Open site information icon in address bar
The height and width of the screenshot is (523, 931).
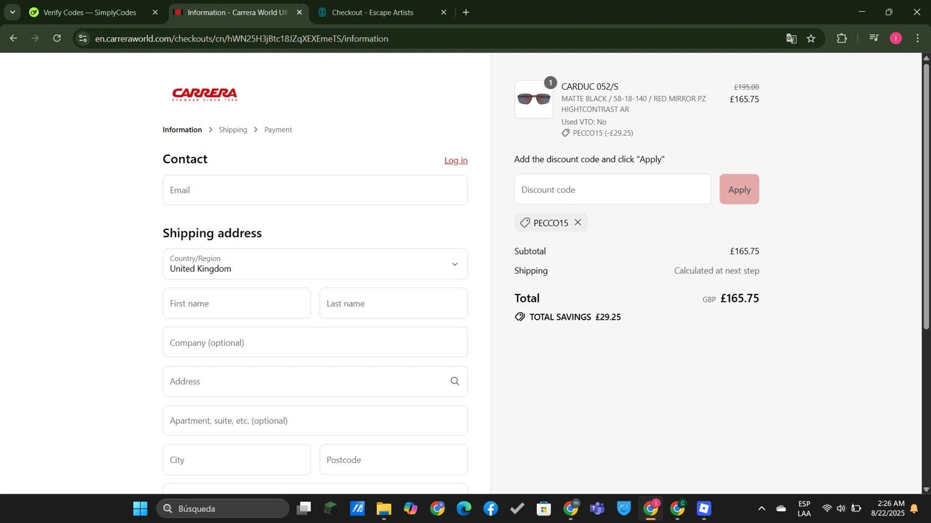click(83, 38)
